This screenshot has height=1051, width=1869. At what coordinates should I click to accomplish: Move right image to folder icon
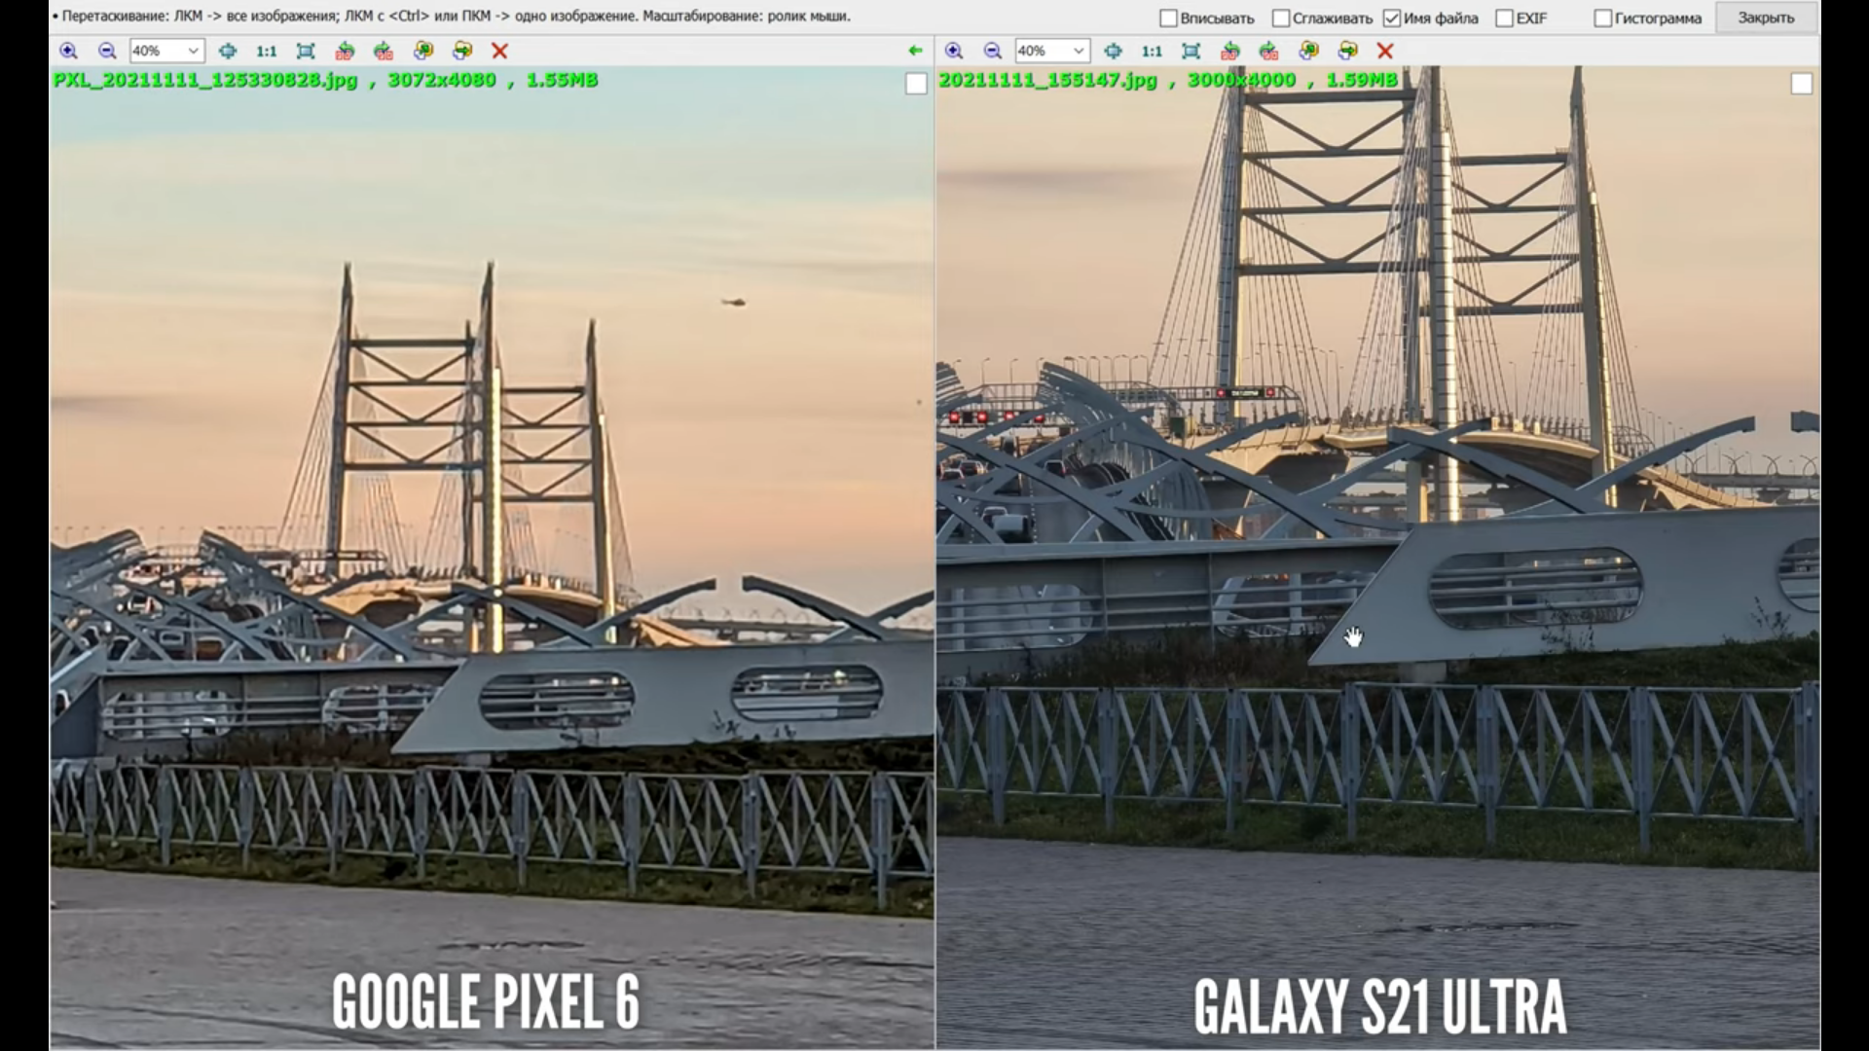[x=1348, y=51]
